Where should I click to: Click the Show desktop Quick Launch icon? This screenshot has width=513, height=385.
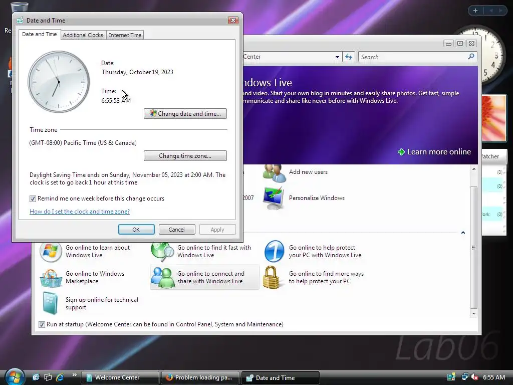click(36, 377)
